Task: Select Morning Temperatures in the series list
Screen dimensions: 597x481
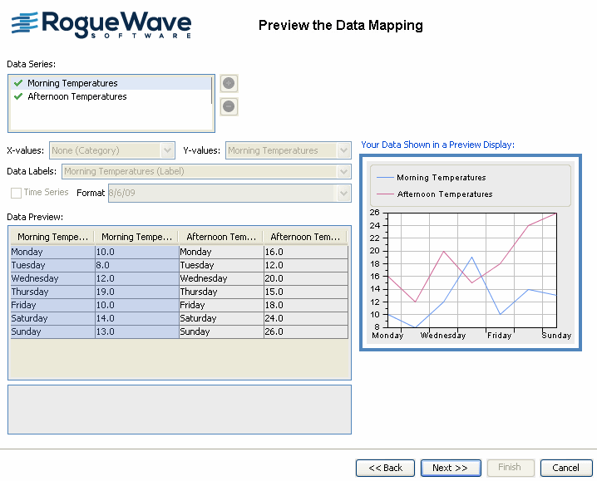Action: point(72,83)
